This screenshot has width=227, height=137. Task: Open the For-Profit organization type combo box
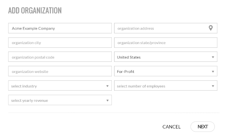click(166, 71)
